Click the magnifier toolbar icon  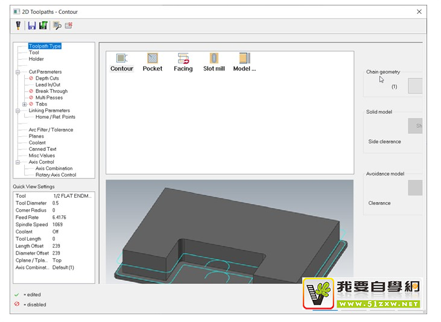(57, 25)
